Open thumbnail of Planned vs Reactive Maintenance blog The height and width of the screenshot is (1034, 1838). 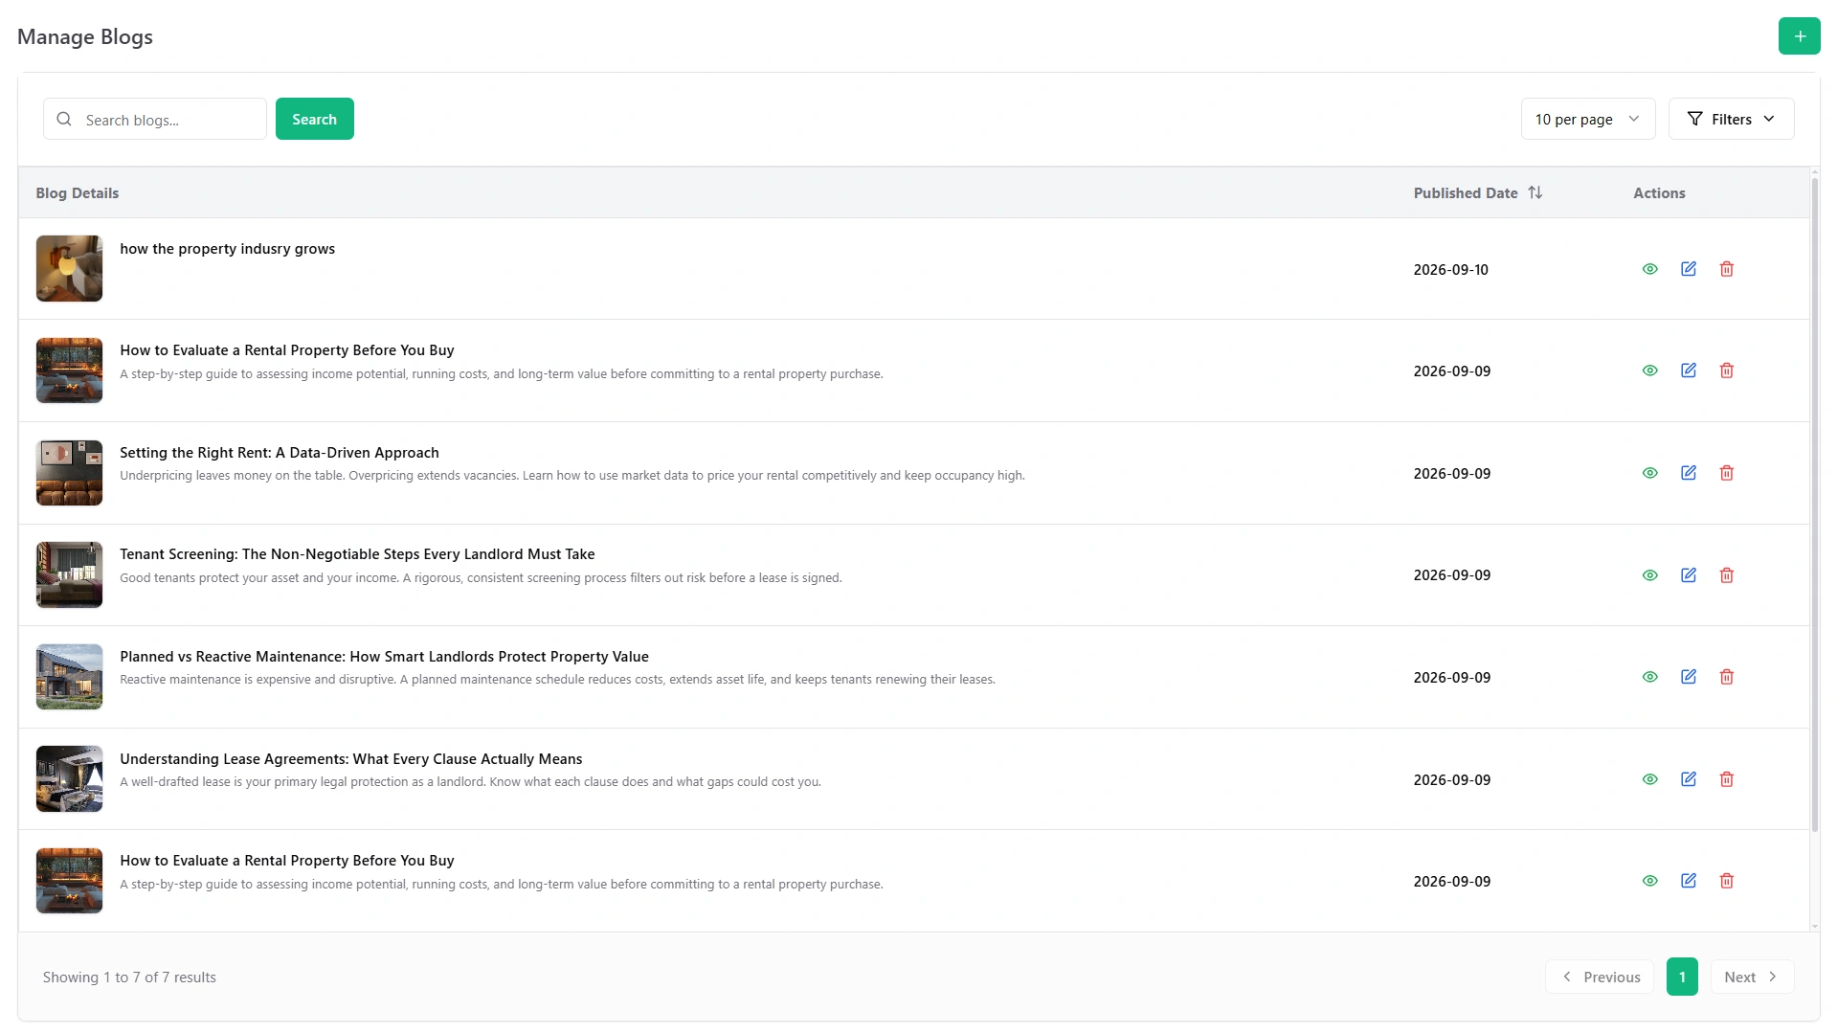69,677
